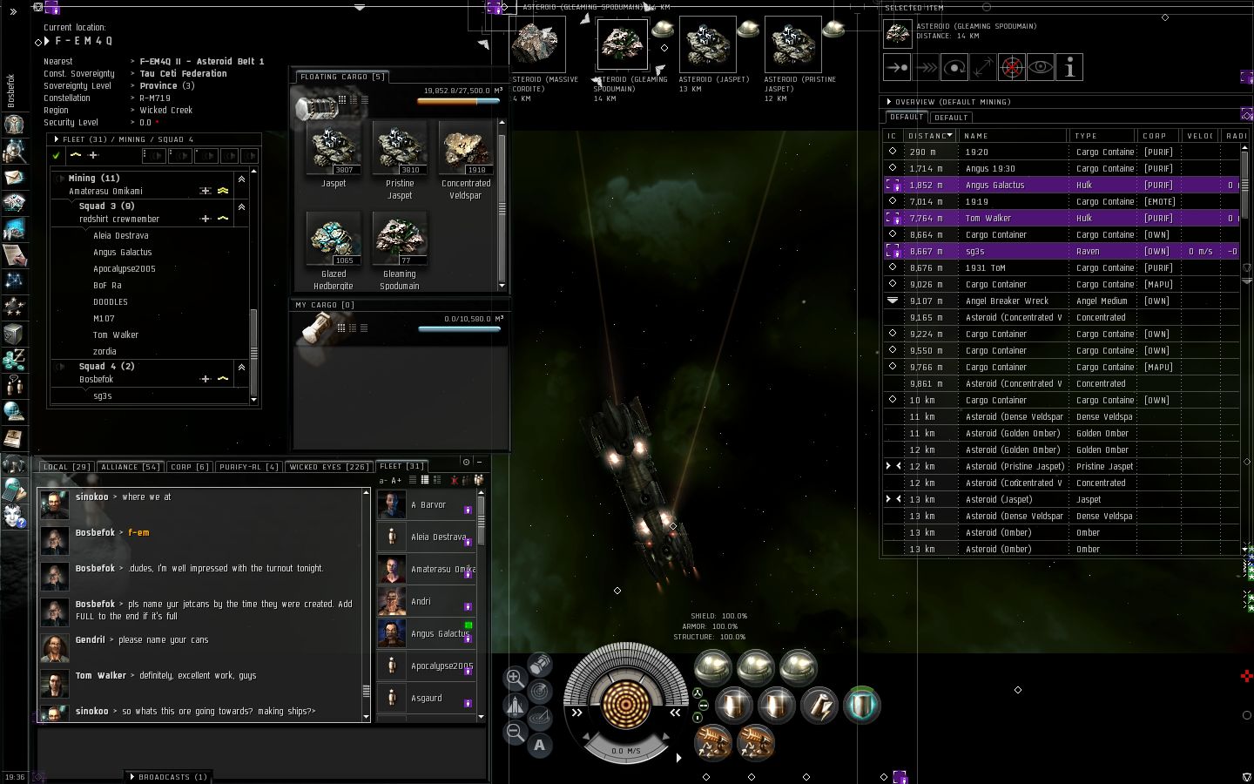Viewport: 1254px width, 784px height.
Task: Open the character sheet icon in the sidebar
Action: (14, 125)
